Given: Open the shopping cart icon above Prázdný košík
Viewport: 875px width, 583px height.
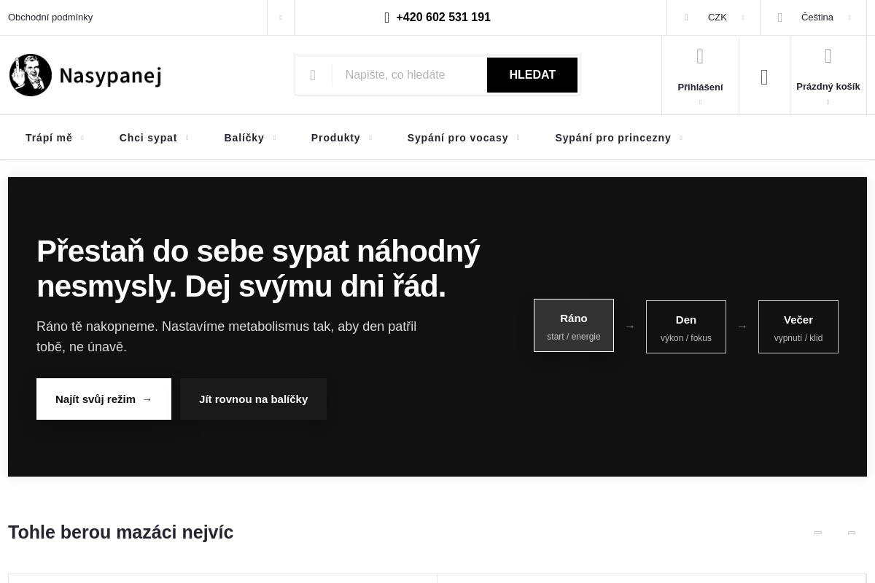Looking at the screenshot, I should 828,55.
